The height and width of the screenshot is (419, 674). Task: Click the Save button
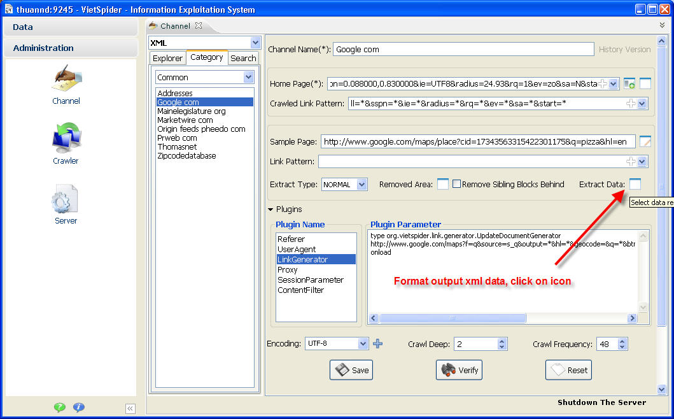[x=351, y=370]
